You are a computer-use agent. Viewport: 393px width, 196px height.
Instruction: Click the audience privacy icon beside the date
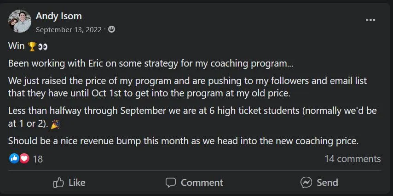click(111, 29)
